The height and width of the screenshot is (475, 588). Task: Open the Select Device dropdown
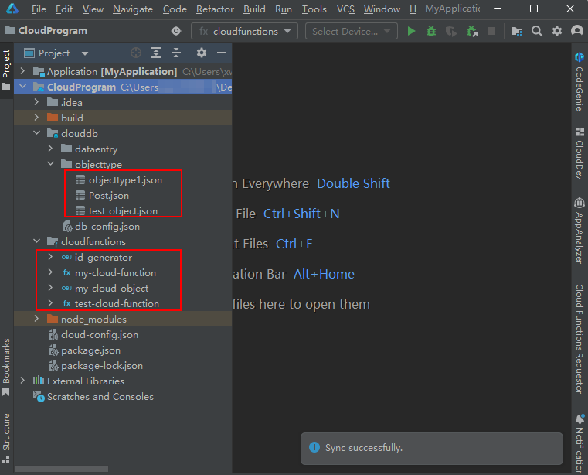[351, 31]
